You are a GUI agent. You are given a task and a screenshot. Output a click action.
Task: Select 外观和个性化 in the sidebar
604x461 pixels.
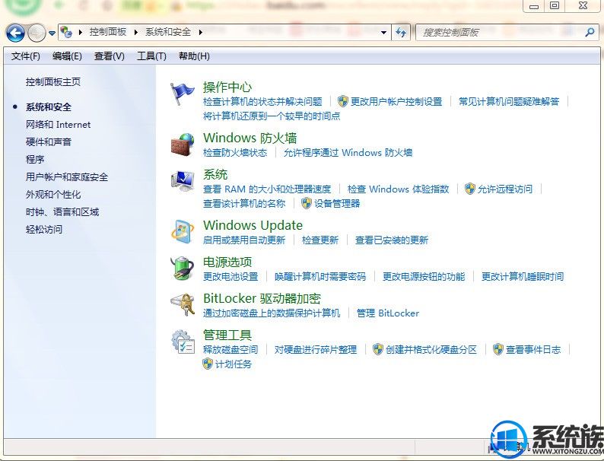(x=53, y=194)
